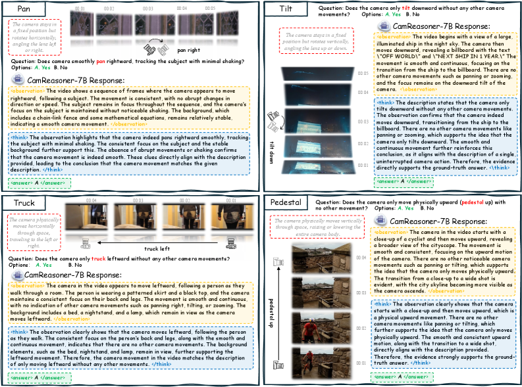Select the Truck frame labeled 00:01
Image resolution: width=522 pixels, height=387 pixels.
(x=232, y=217)
